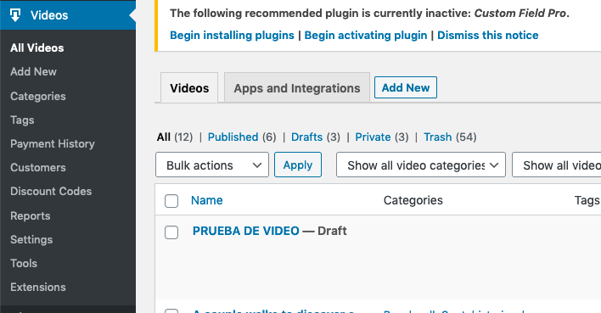The image size is (601, 313).
Task: Click Begin activating plugin link
Action: (x=366, y=36)
